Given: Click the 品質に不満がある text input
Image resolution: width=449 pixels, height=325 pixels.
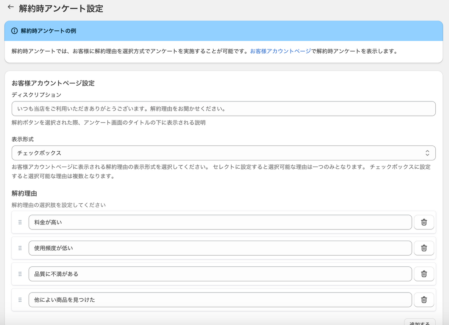Looking at the screenshot, I should point(220,274).
